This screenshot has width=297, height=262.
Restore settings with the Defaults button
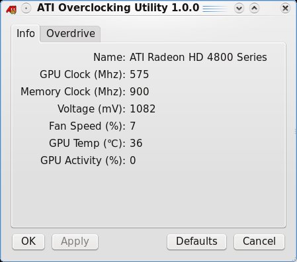tap(196, 241)
